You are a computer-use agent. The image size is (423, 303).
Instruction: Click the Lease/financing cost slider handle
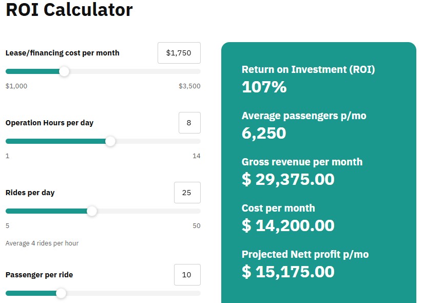click(64, 71)
